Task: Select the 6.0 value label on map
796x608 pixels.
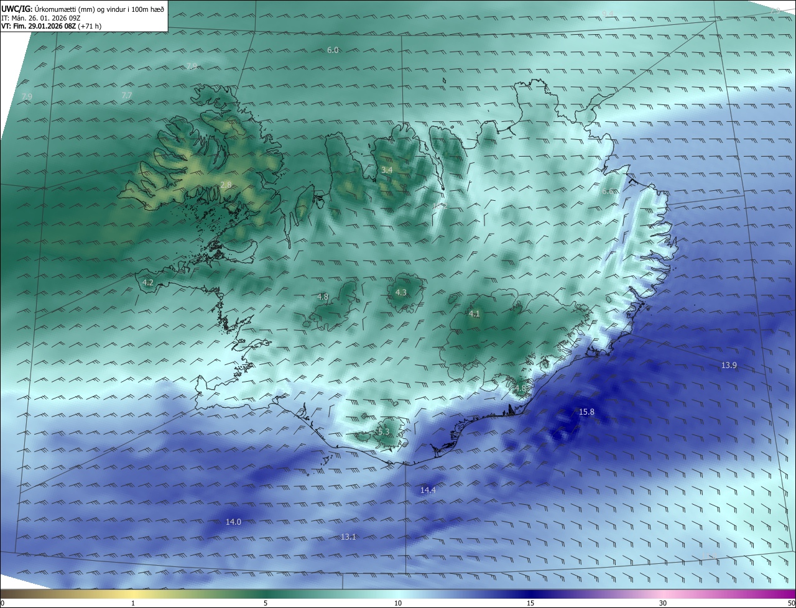Action: pos(333,50)
